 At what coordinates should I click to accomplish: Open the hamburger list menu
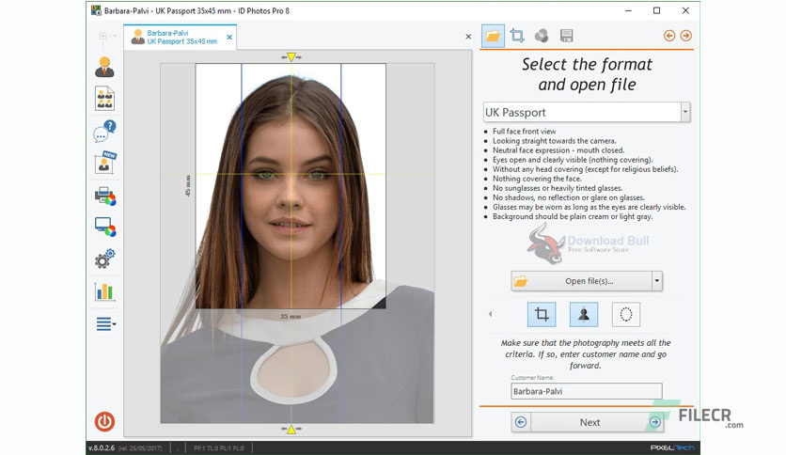(x=105, y=324)
